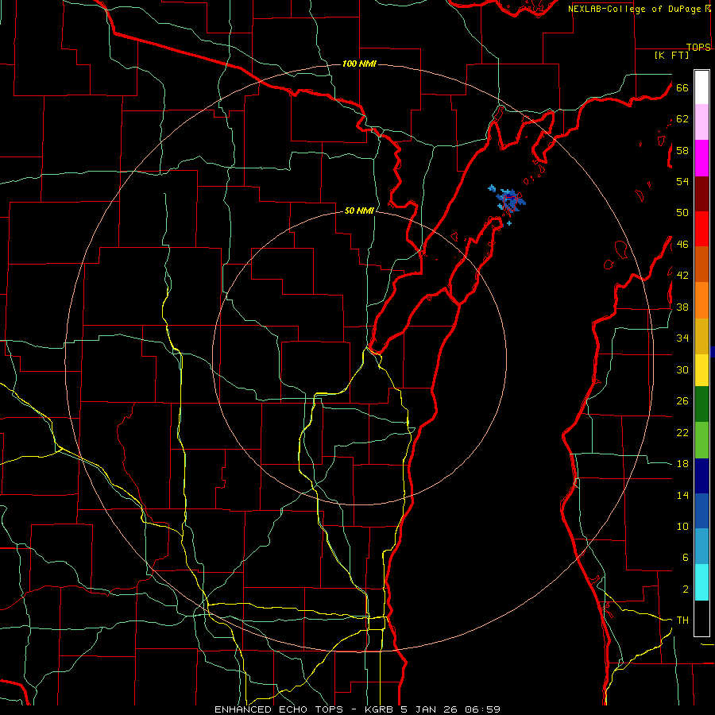This screenshot has height=715, width=715.
Task: Click the orange 42 kft legend swatch
Action: point(701,300)
